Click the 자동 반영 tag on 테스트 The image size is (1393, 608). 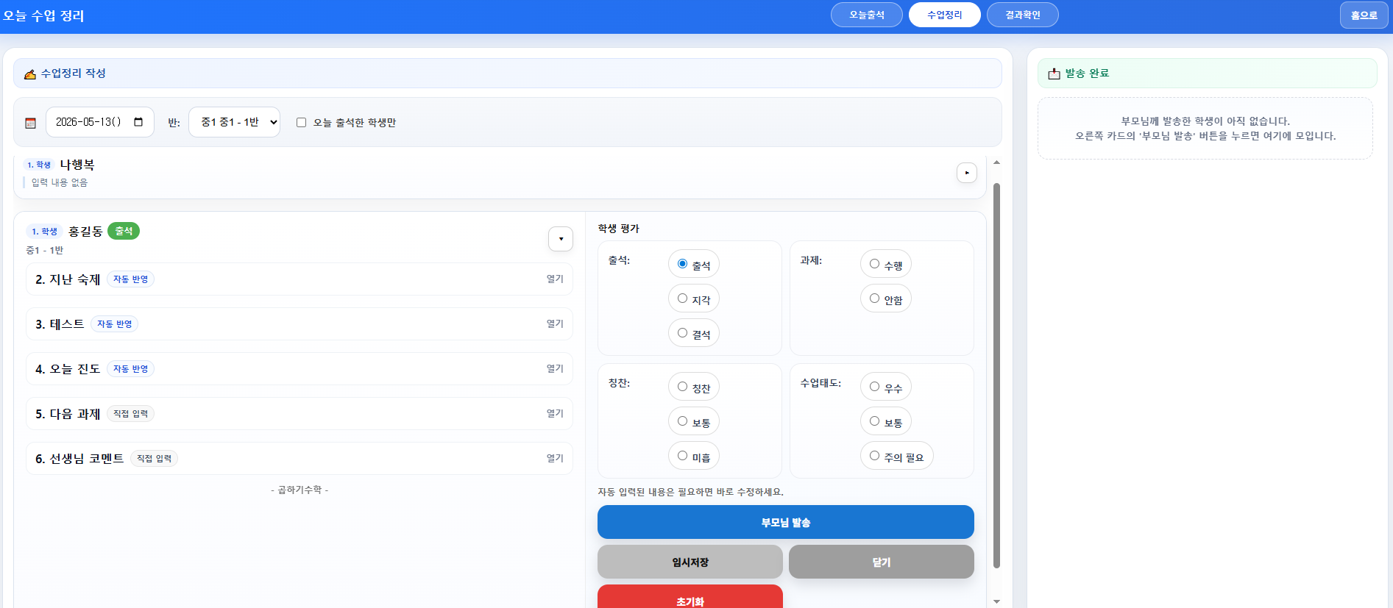tap(115, 324)
